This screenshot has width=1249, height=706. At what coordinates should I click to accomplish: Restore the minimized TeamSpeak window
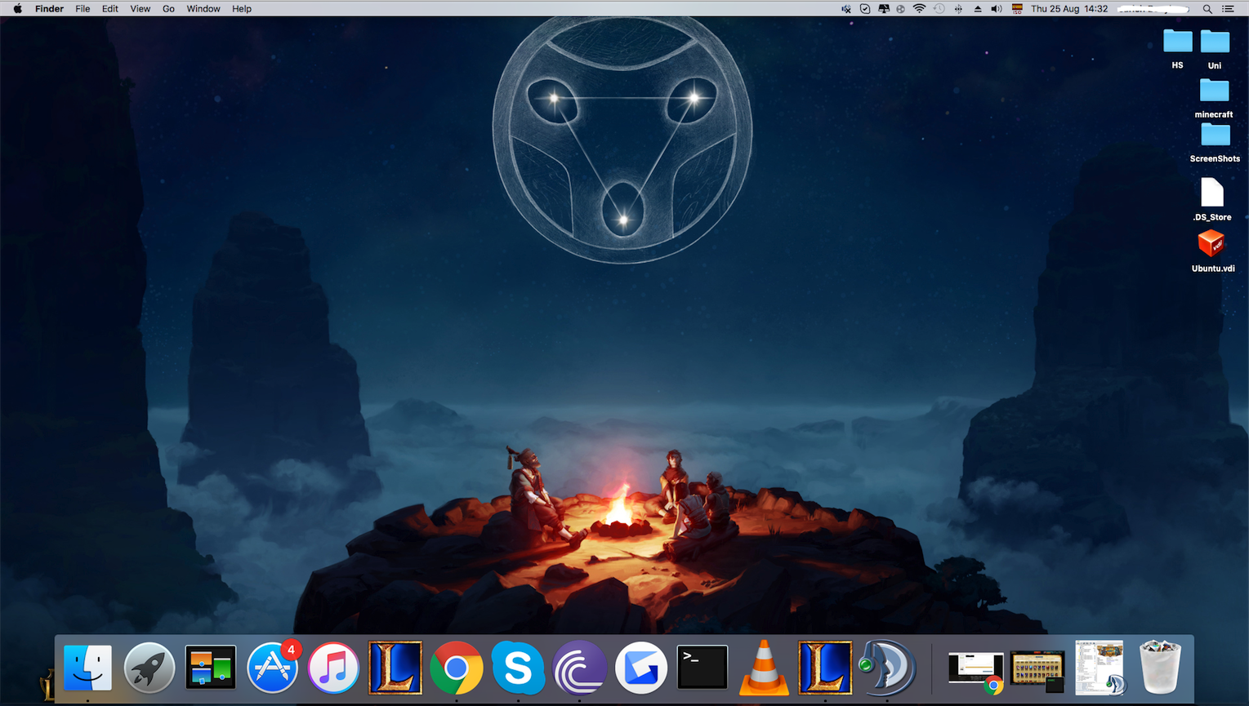1099,668
